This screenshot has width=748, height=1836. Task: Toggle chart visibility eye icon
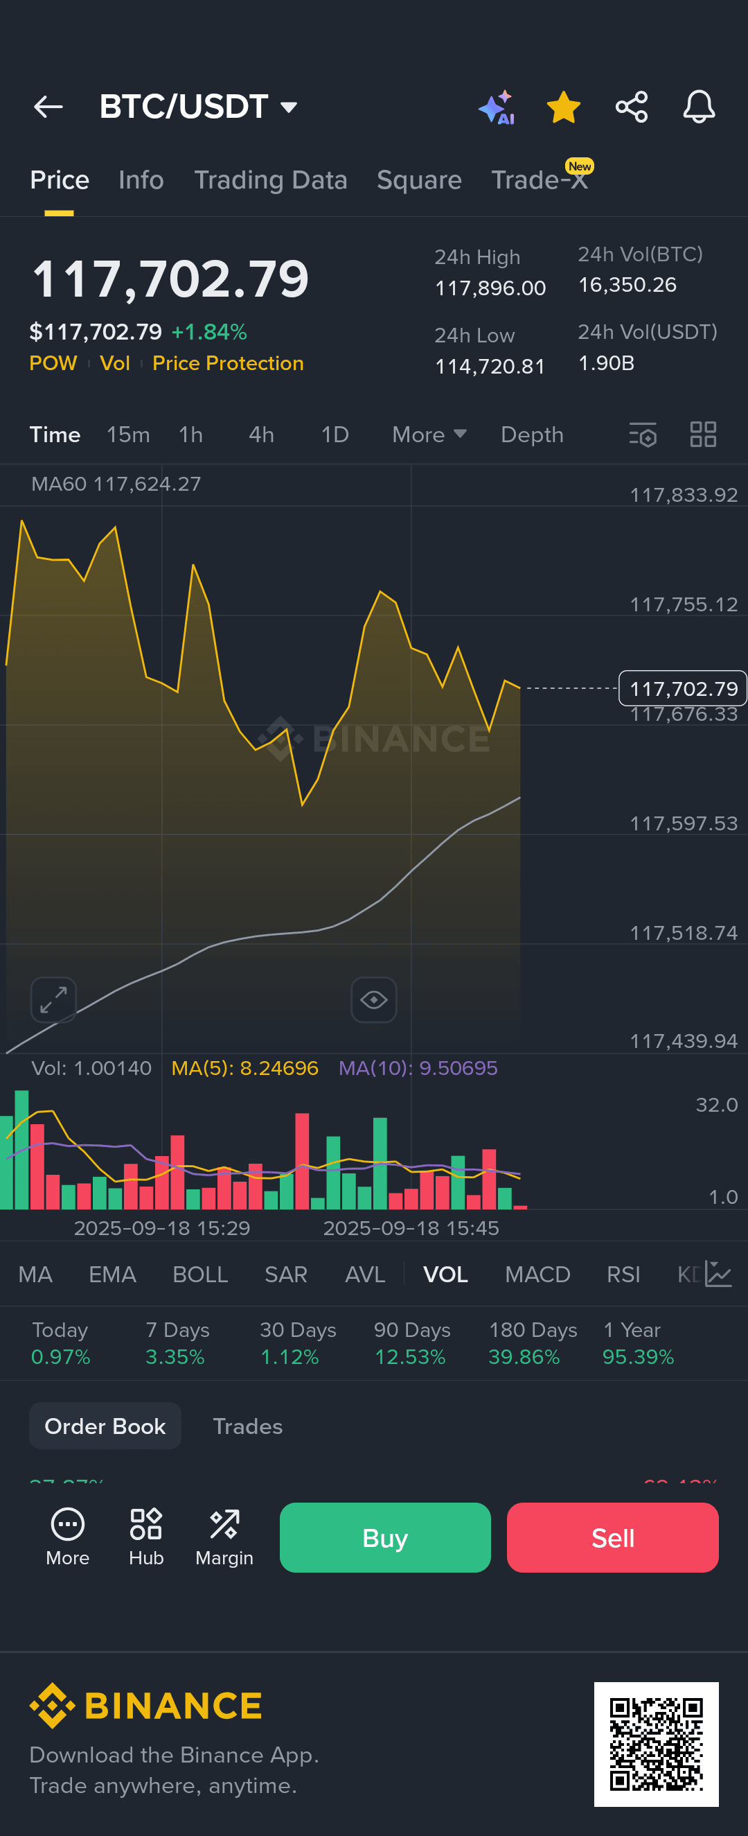[374, 1000]
